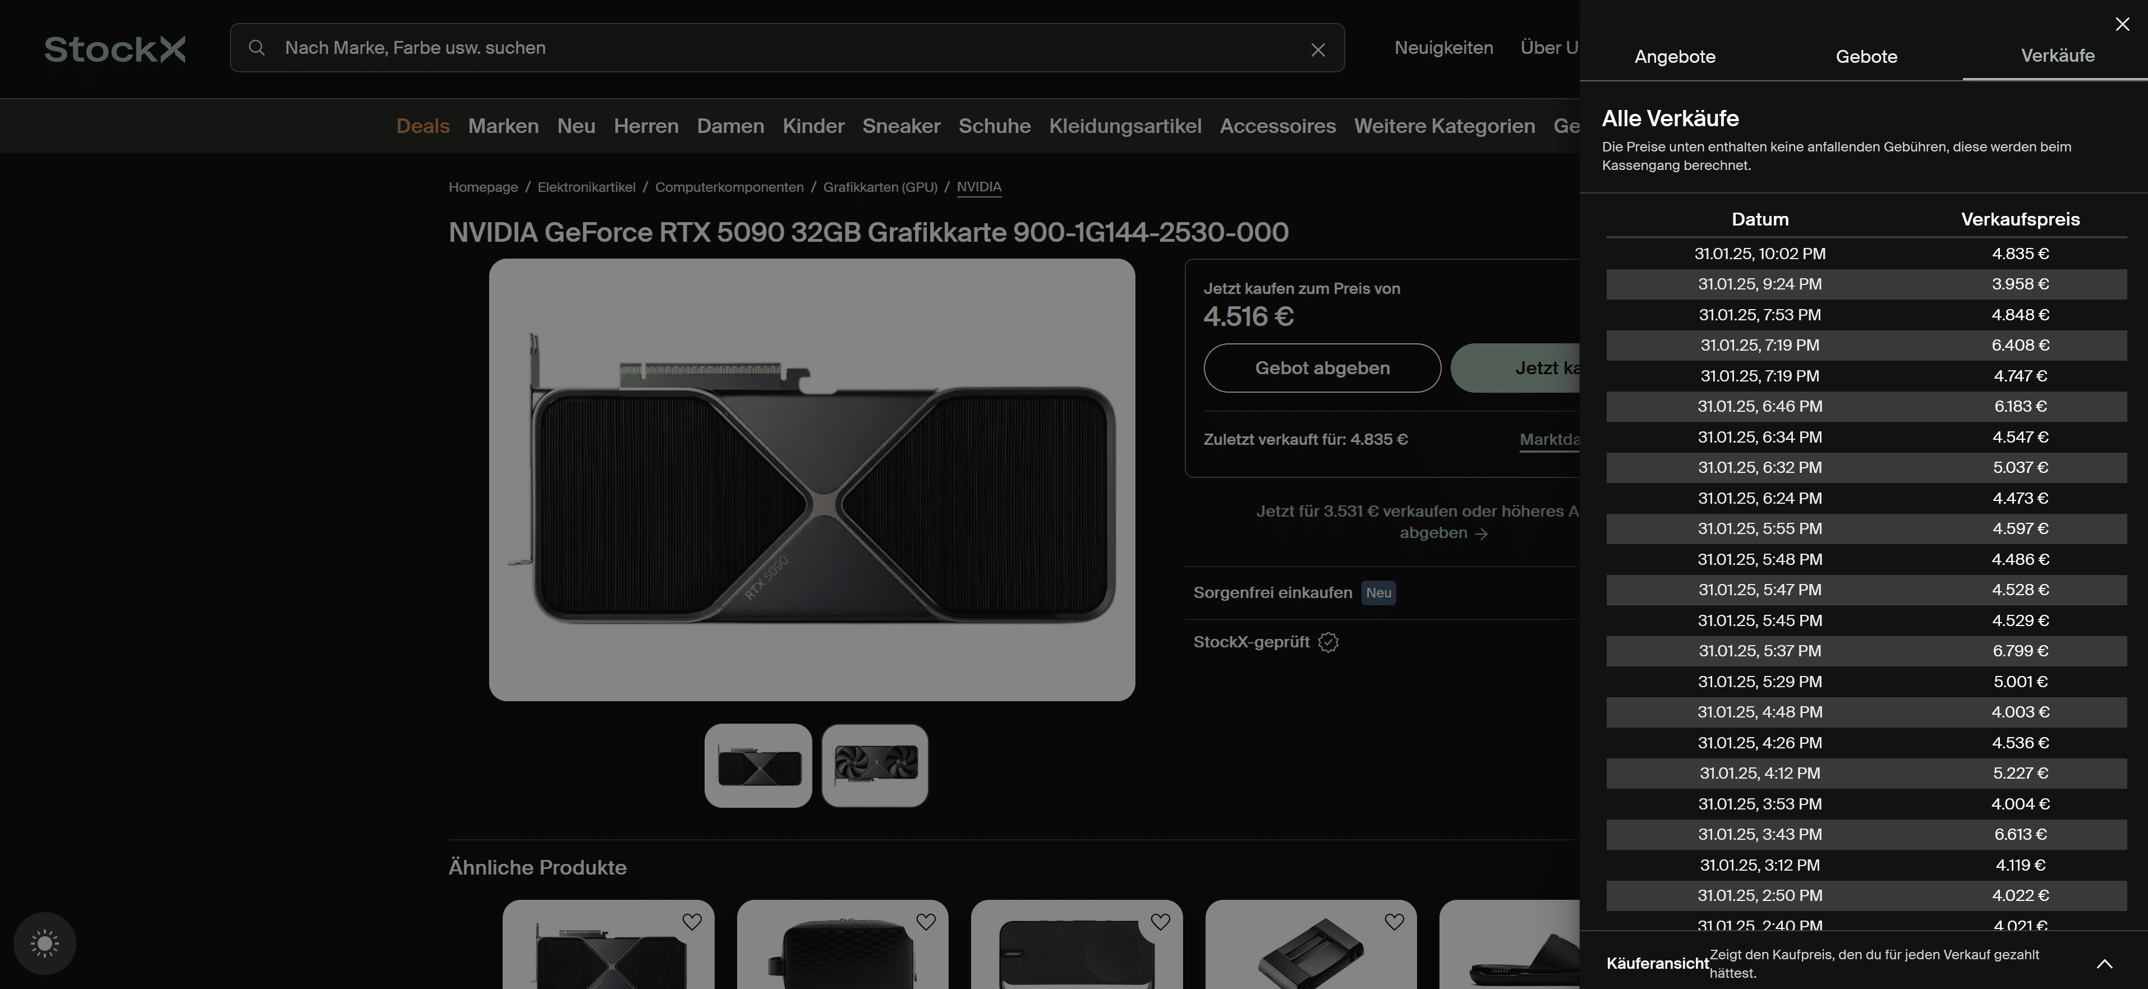
Task: Switch to the Gebote tab
Action: pyautogui.click(x=1866, y=57)
